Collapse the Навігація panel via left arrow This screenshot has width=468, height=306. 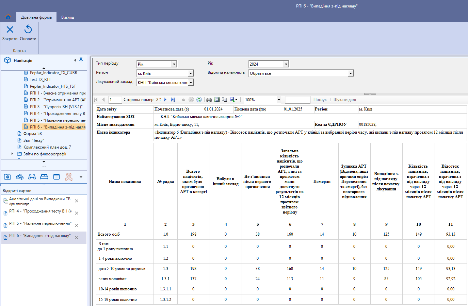click(x=75, y=60)
